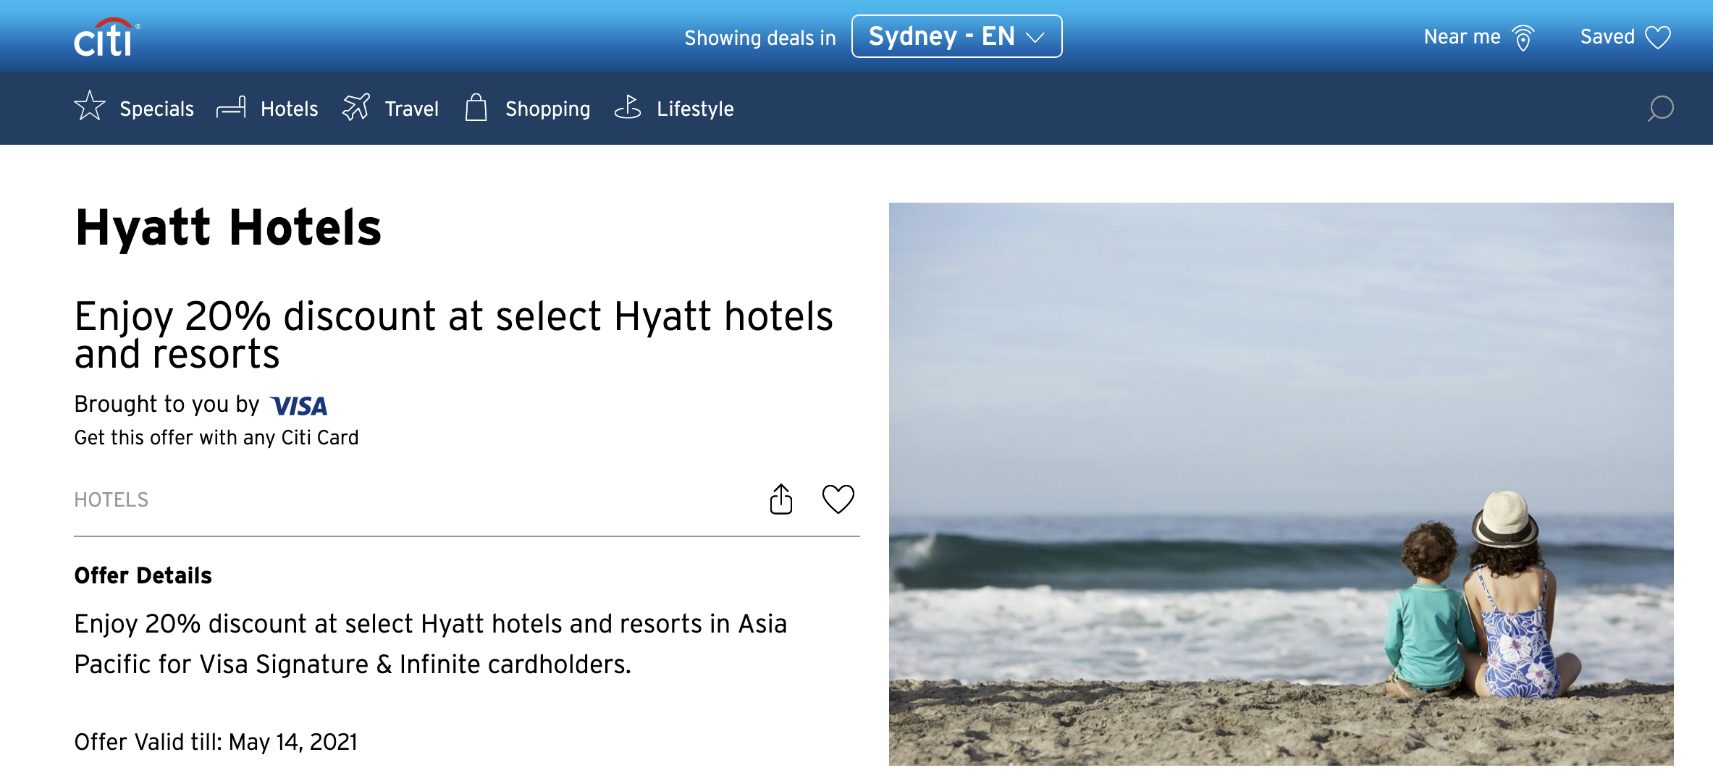Click the Offer Details heading
The height and width of the screenshot is (773, 1713).
(143, 575)
